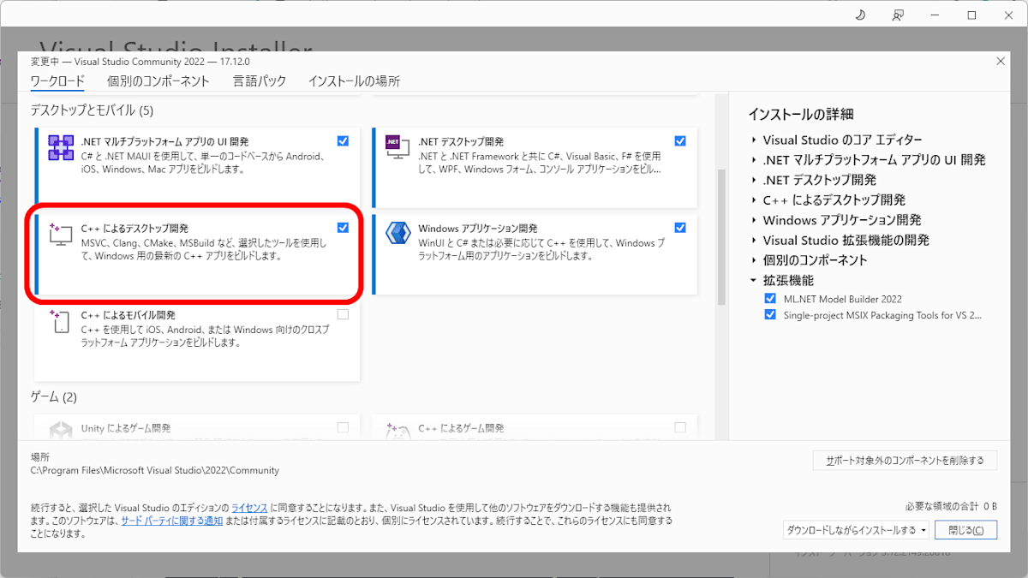Check C++ によるモバイル開発 checkbox
Image resolution: width=1028 pixels, height=578 pixels.
tap(343, 314)
